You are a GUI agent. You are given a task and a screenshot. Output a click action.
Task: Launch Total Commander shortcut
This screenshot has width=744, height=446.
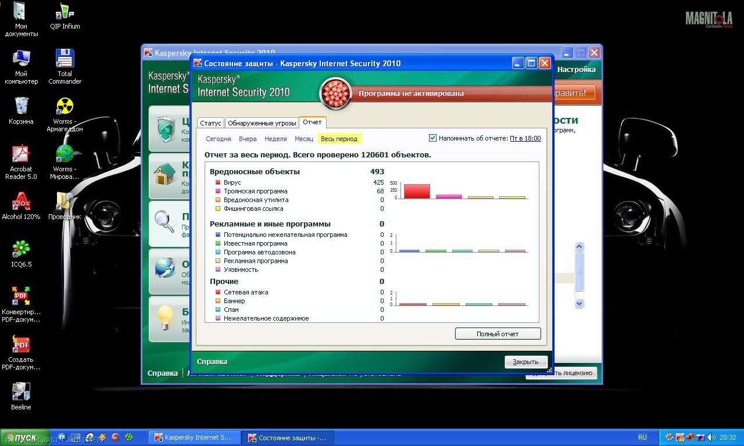pos(65,67)
